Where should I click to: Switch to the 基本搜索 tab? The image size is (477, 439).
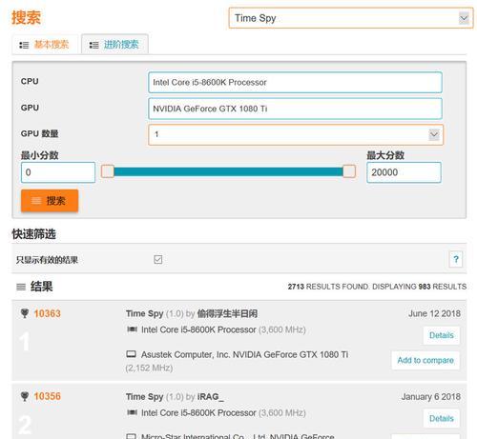(x=45, y=45)
